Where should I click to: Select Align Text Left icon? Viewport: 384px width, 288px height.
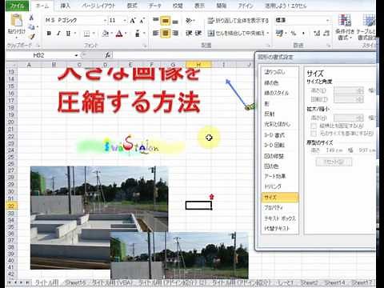pyautogui.click(x=156, y=34)
